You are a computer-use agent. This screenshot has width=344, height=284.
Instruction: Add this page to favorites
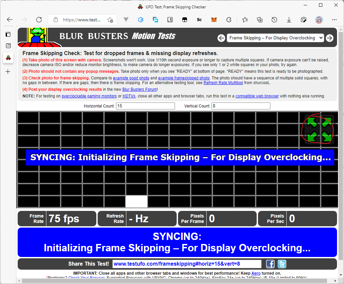[110, 20]
